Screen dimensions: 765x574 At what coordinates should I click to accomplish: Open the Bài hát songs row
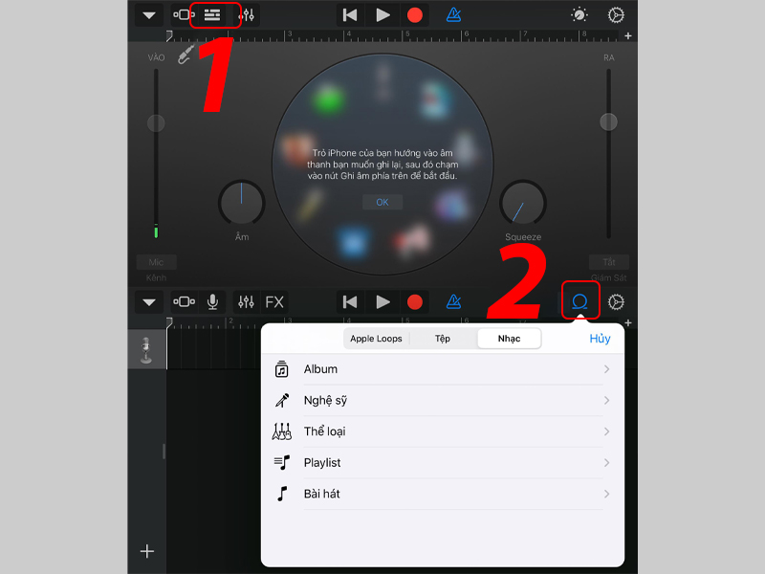pos(443,494)
